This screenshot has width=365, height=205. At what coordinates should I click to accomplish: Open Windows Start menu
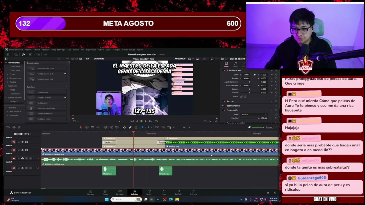point(107,199)
